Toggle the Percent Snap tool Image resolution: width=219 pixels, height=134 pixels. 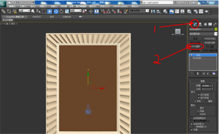[114, 11]
